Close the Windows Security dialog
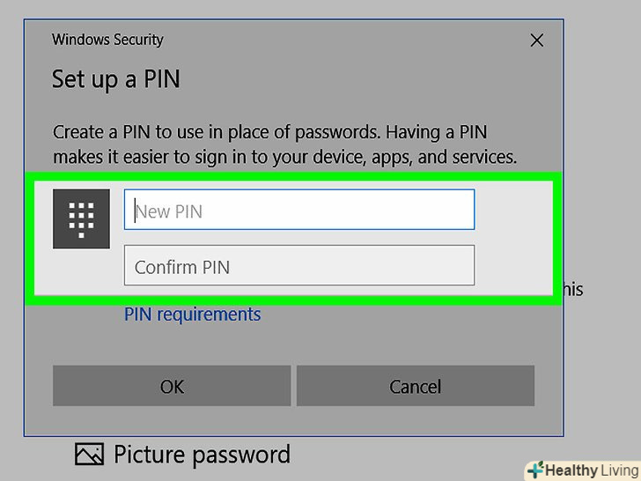The width and height of the screenshot is (641, 481). click(x=535, y=41)
